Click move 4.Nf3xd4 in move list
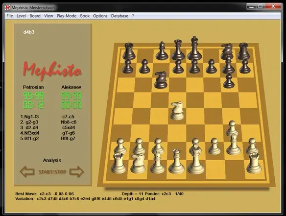286x216 pixels. (30, 133)
